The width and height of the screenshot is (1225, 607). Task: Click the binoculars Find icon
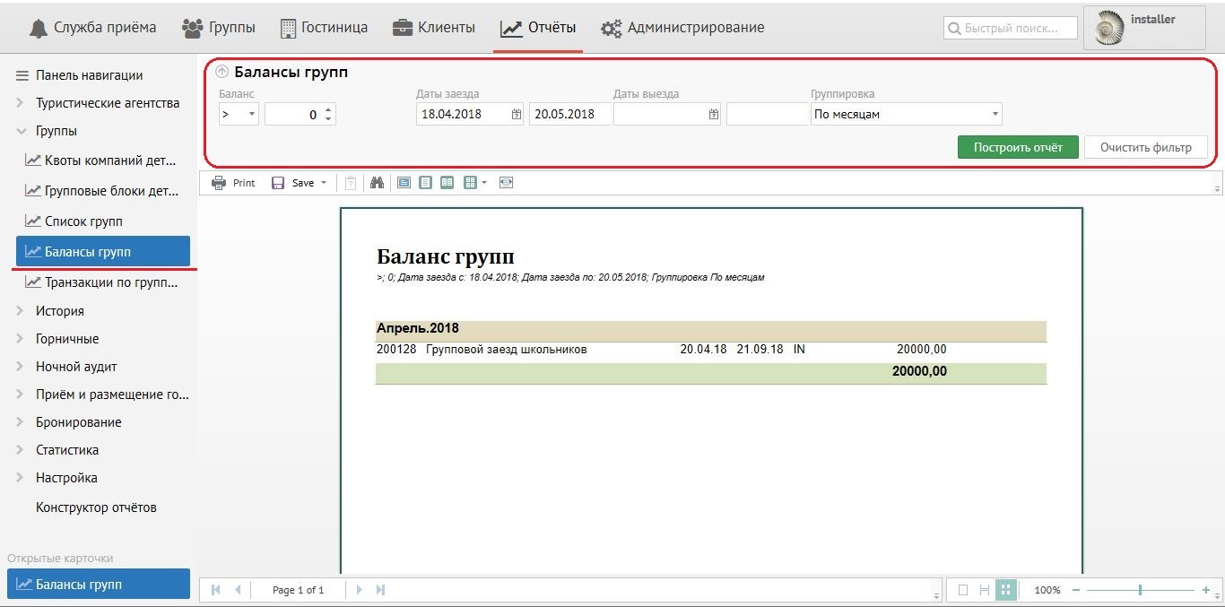coord(377,183)
